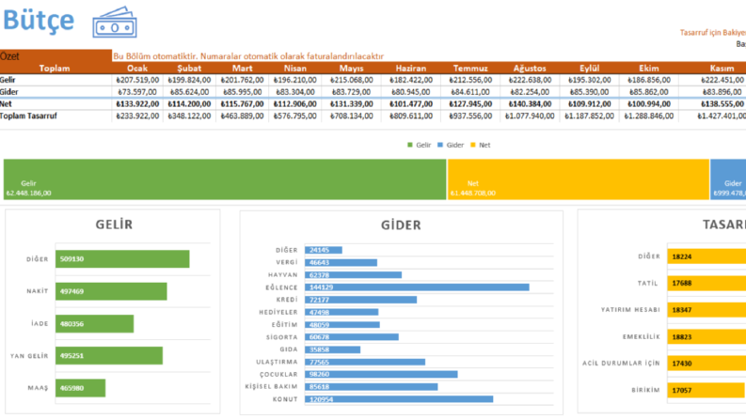Click Ocak Gelir value 207.519,00
This screenshot has height=419, width=746.
(137, 80)
